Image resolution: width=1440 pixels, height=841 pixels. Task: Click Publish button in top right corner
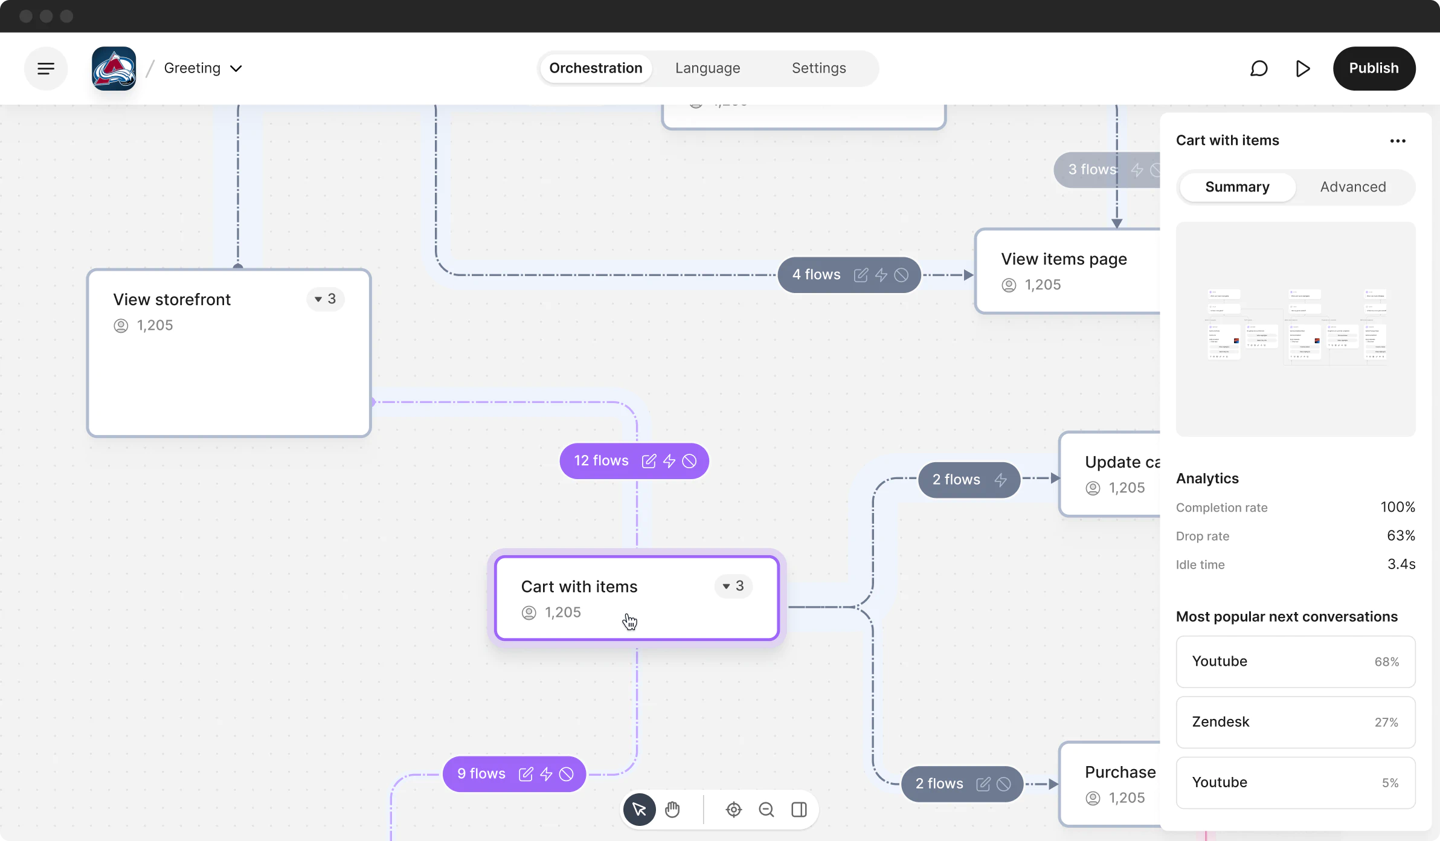(1374, 68)
